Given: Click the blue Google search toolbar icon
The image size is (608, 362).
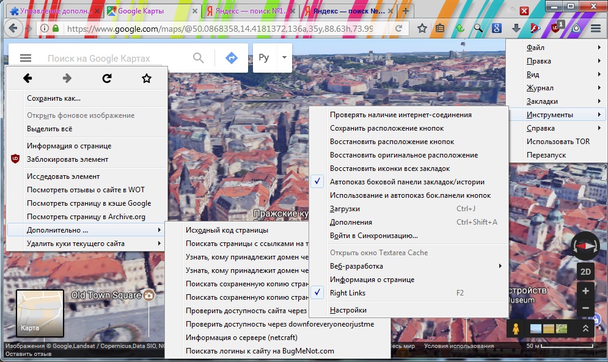Looking at the screenshot, I should click(x=497, y=28).
